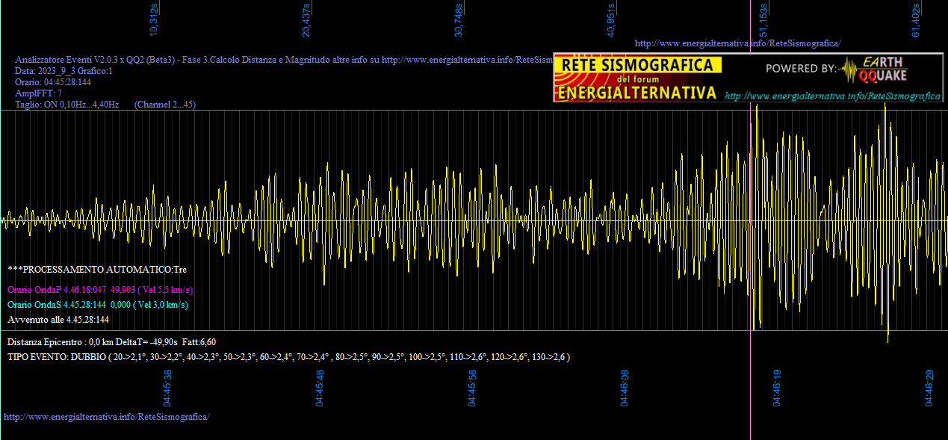
Task: Select the 04:46:29 bottom clock label
Action: tap(929, 388)
